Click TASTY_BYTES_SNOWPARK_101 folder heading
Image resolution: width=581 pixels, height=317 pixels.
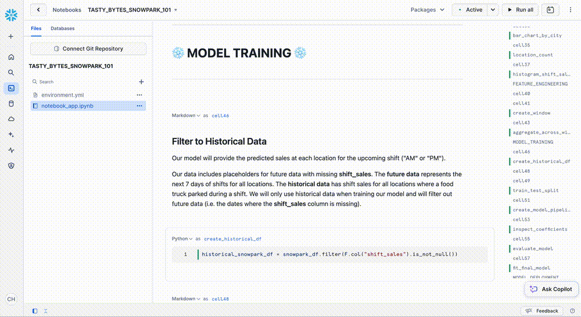click(x=71, y=66)
